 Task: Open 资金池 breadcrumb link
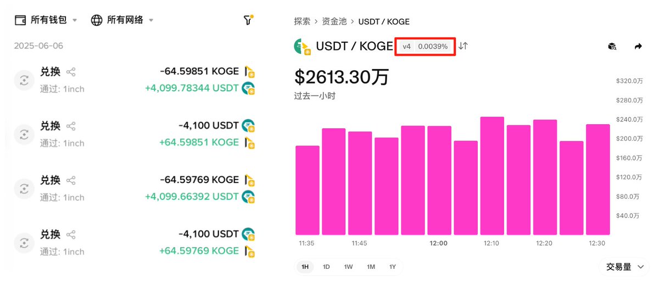coord(334,22)
